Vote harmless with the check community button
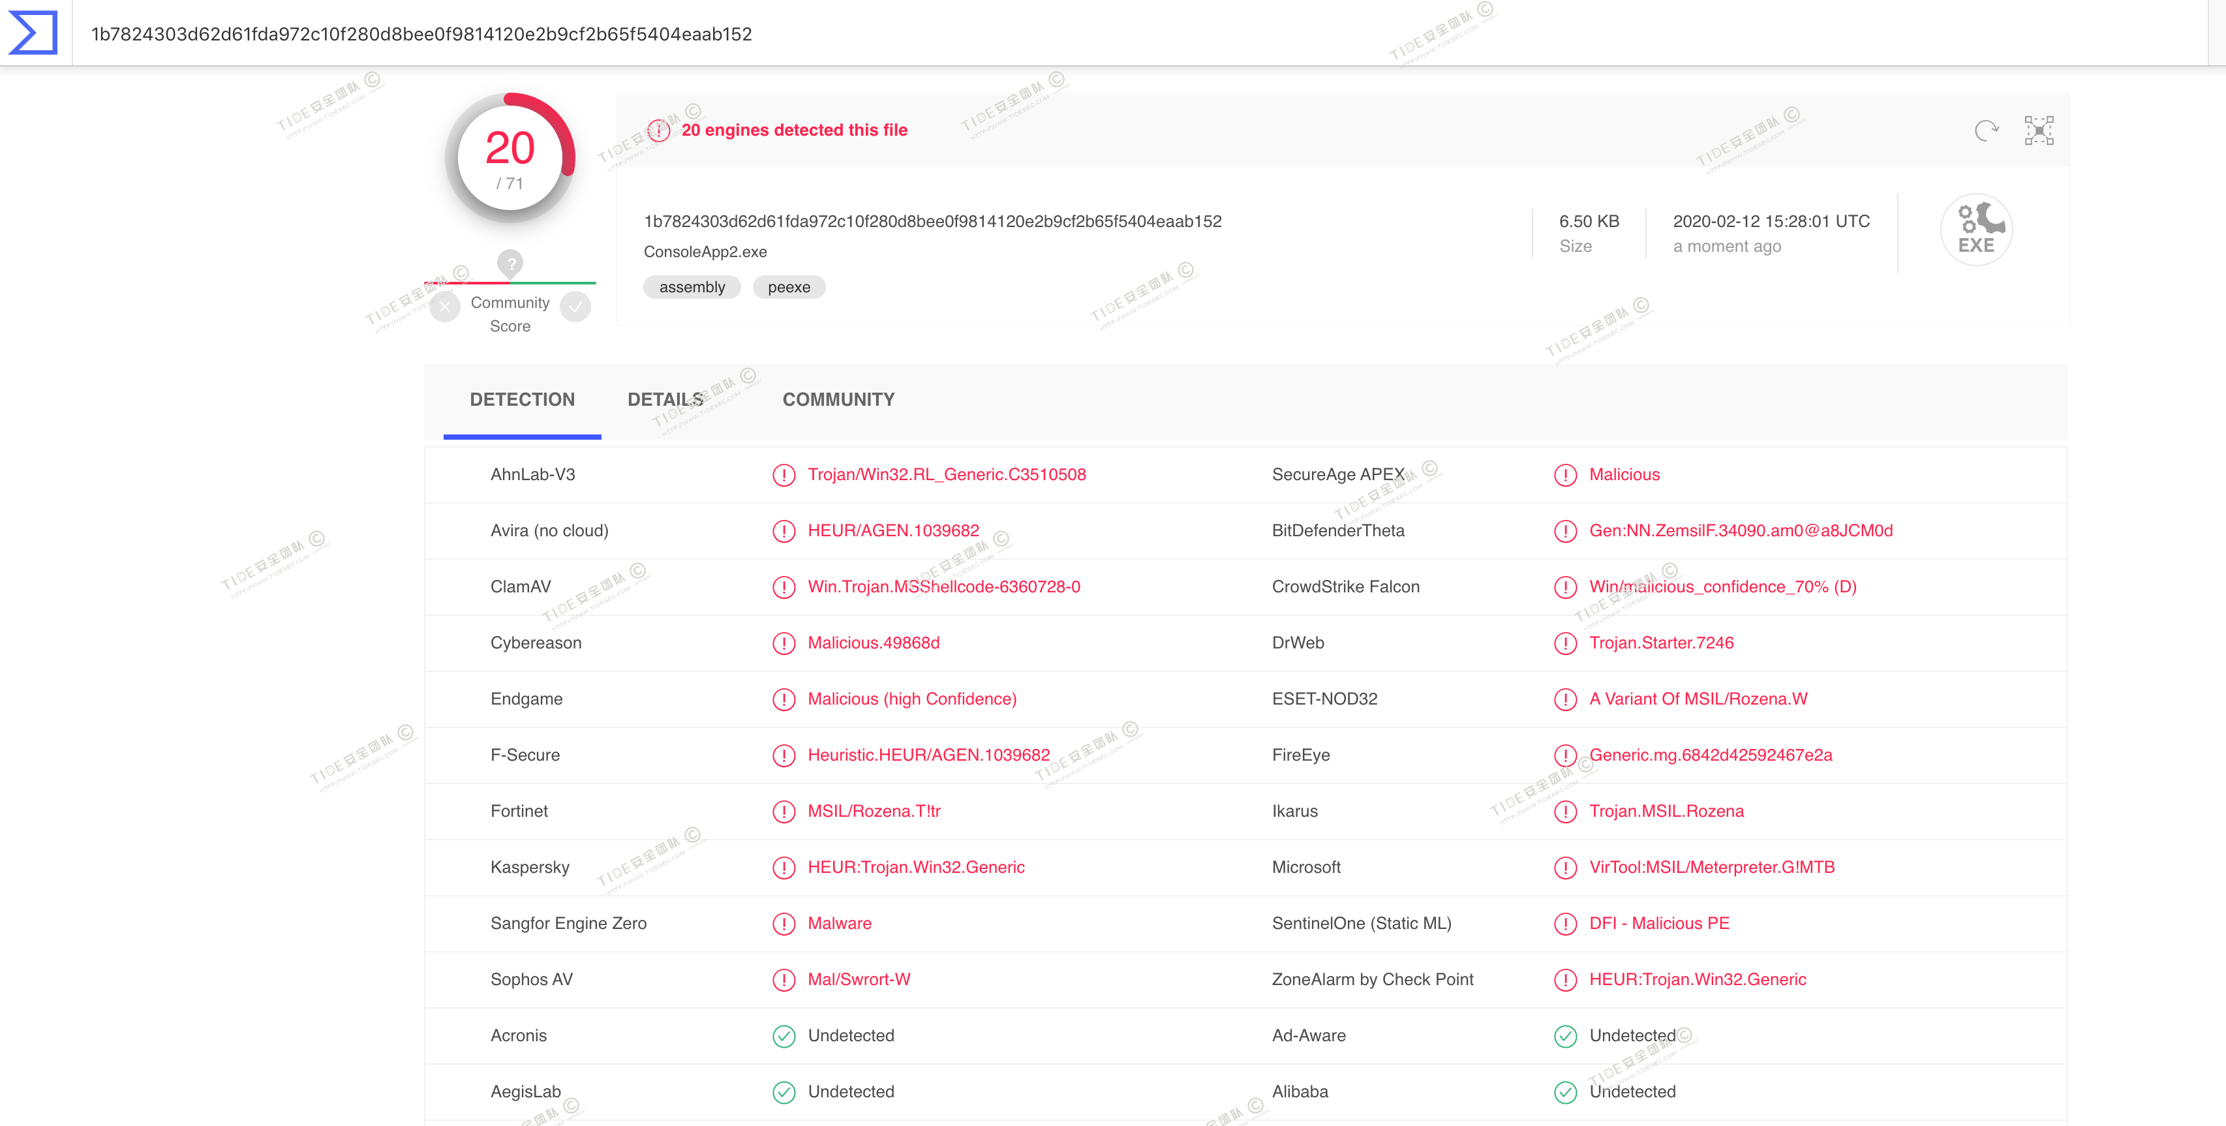Image resolution: width=2226 pixels, height=1126 pixels. point(575,306)
